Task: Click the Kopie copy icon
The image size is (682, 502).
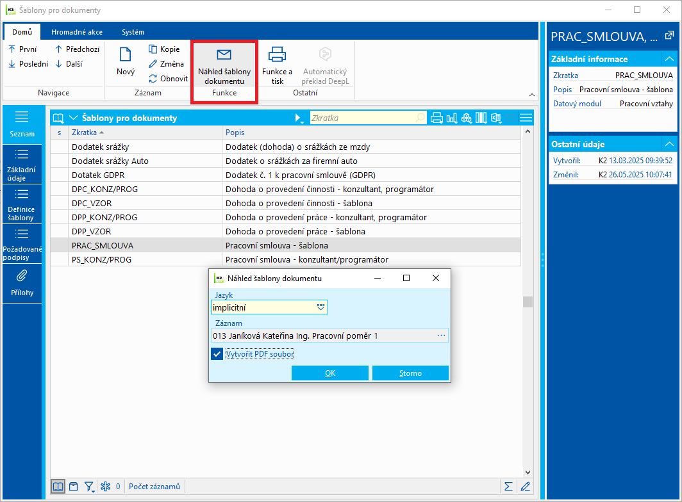Action: coord(153,49)
